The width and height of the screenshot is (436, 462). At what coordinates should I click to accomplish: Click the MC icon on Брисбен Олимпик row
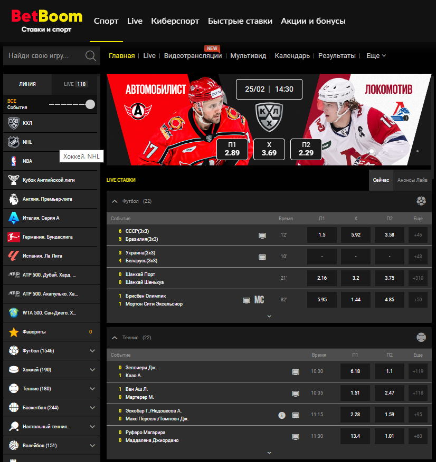(259, 300)
